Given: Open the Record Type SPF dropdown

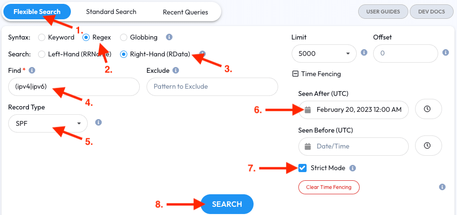Looking at the screenshot, I should point(48,123).
